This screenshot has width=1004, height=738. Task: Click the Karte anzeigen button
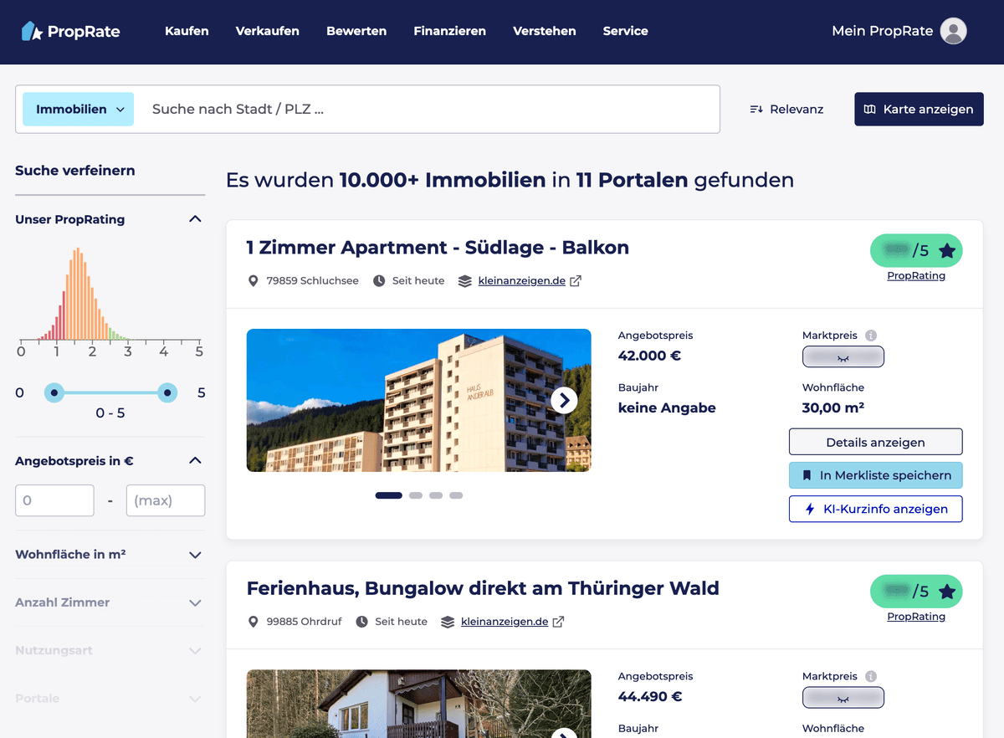pos(919,110)
